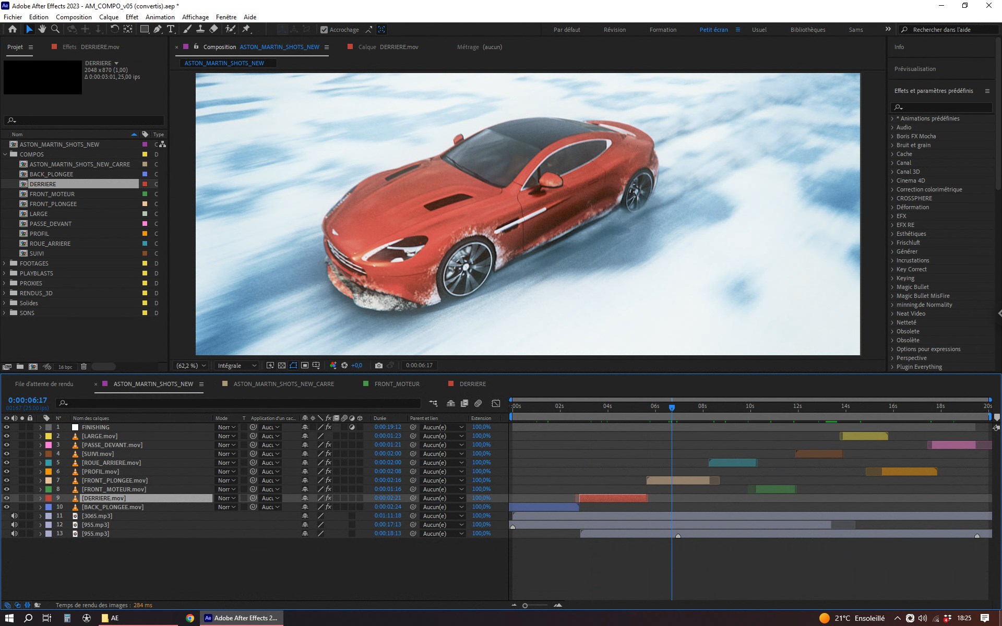The height and width of the screenshot is (626, 1002).
Task: Go to the Home screen icon
Action: point(13,29)
